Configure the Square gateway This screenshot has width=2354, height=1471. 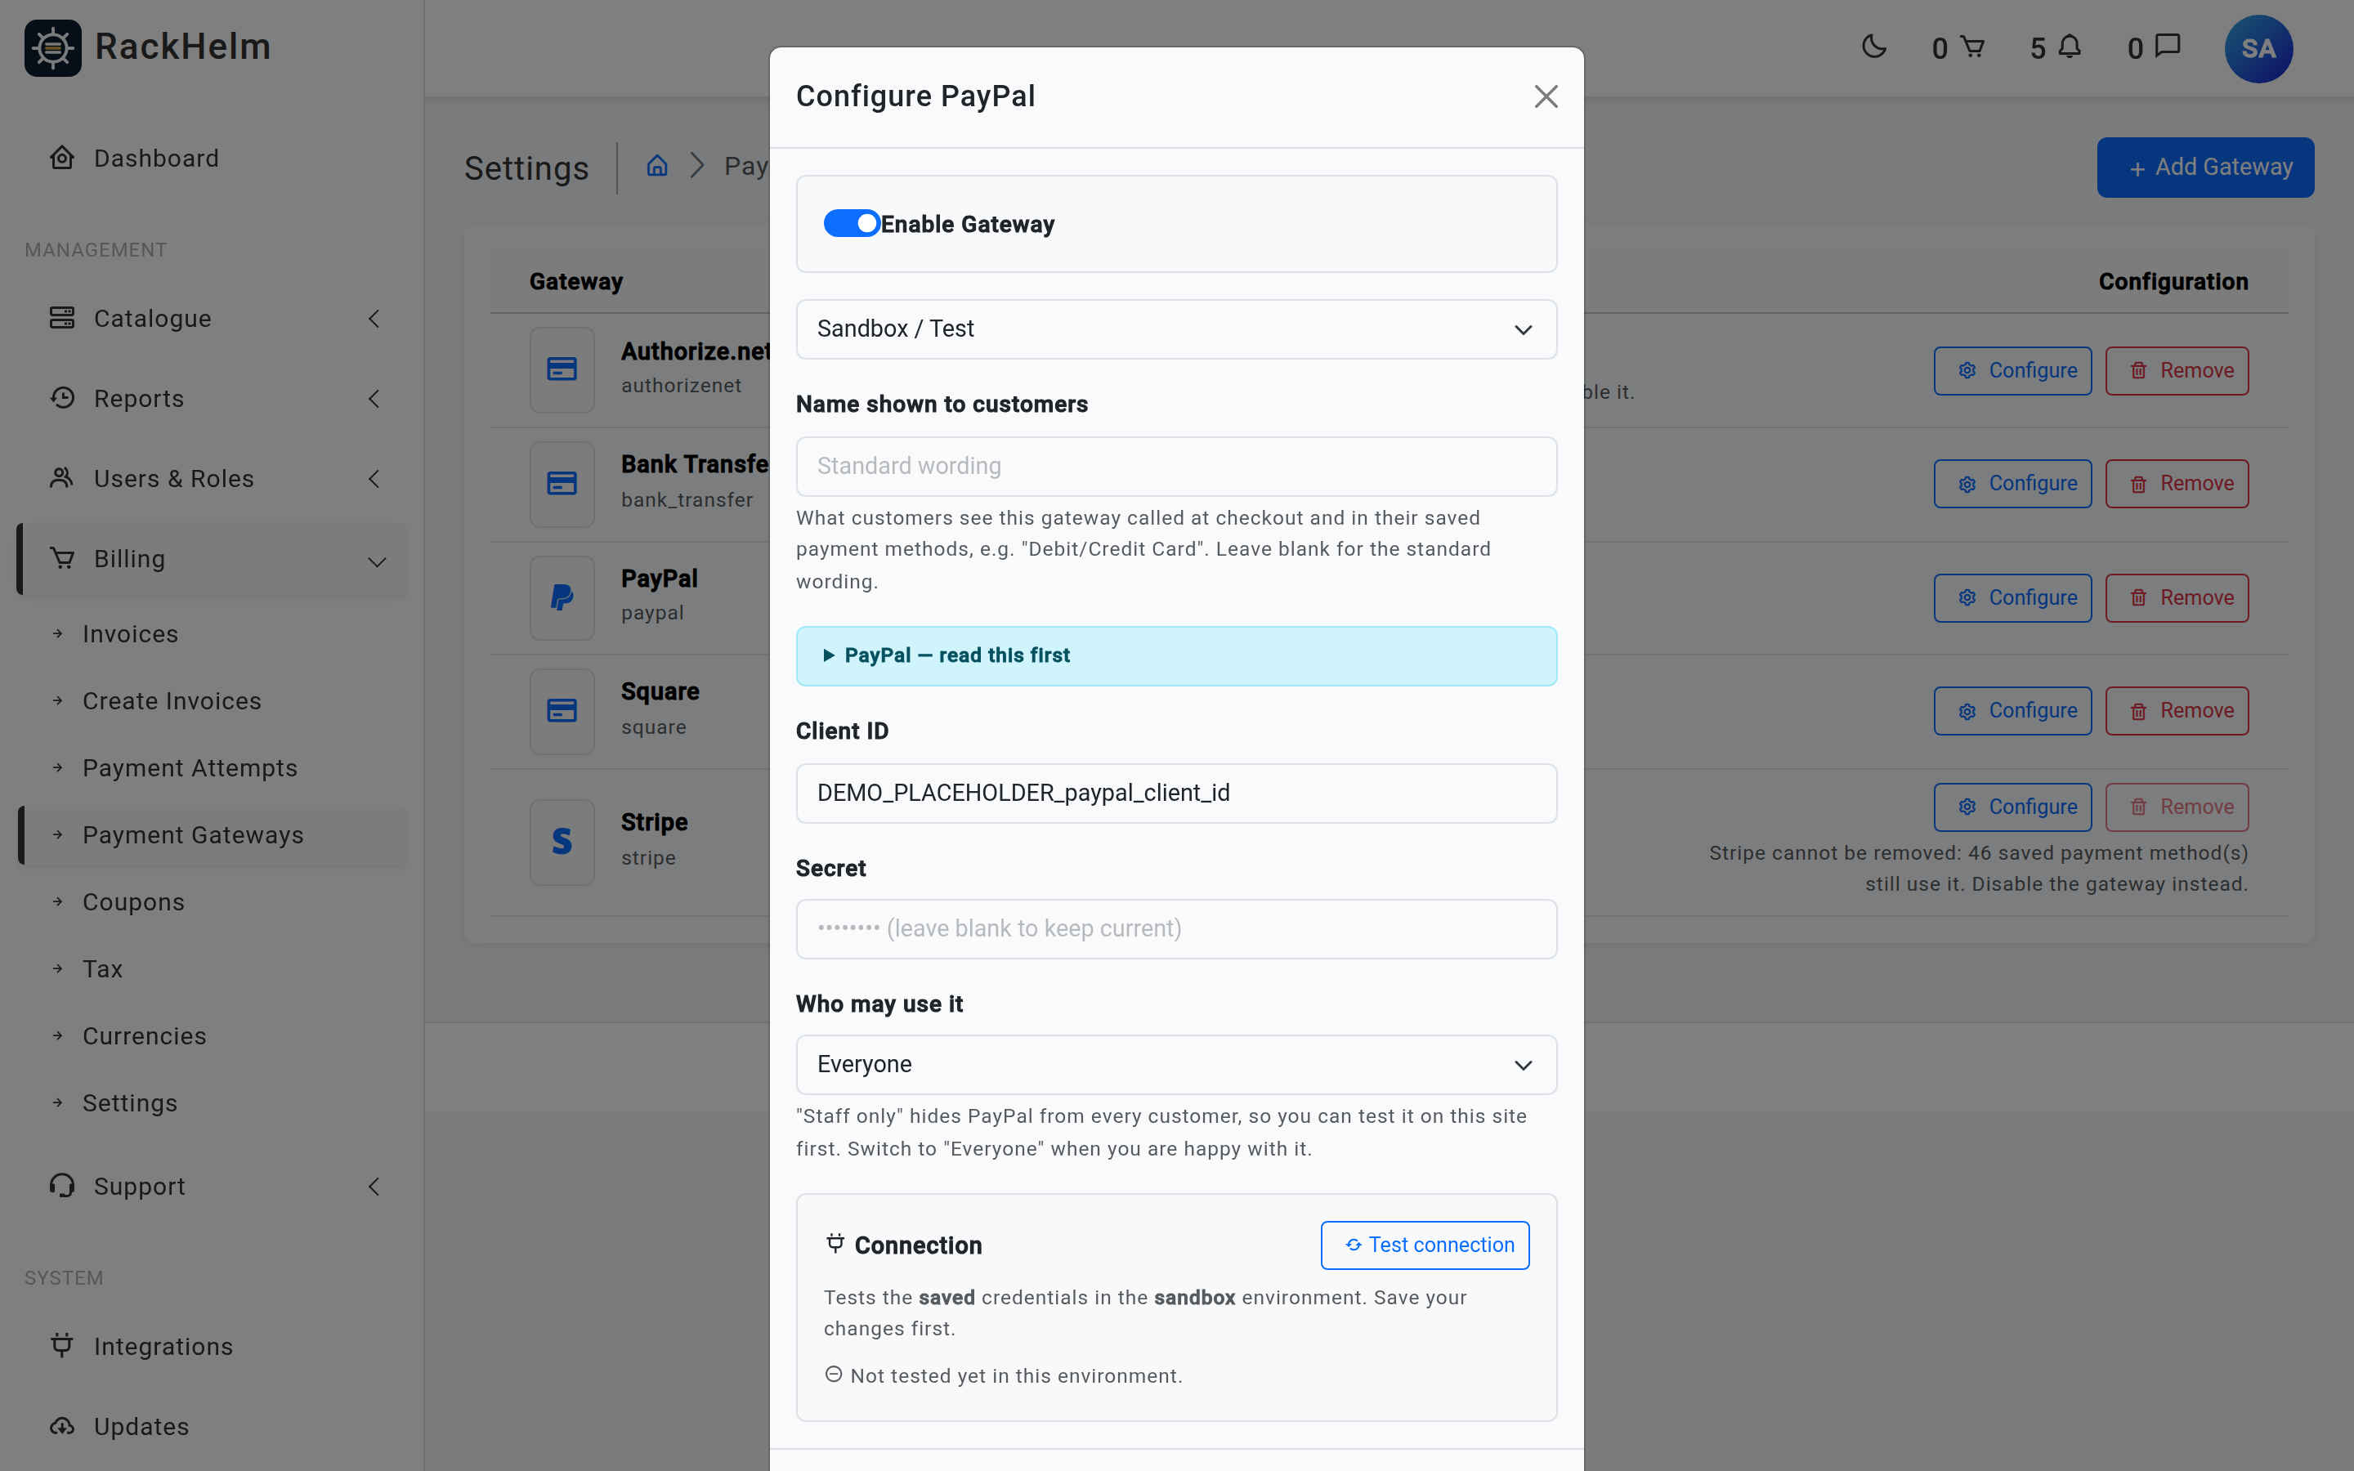[2012, 711]
